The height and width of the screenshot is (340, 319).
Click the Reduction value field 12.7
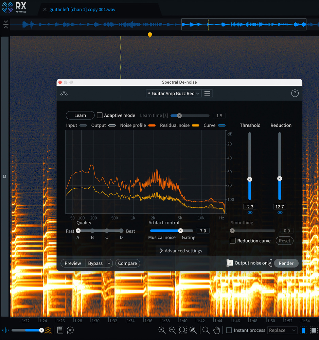tap(280, 207)
